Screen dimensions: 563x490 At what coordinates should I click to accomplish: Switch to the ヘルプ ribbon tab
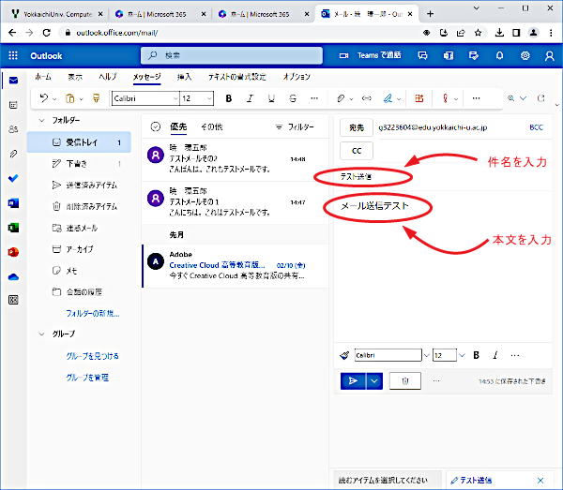coord(108,77)
